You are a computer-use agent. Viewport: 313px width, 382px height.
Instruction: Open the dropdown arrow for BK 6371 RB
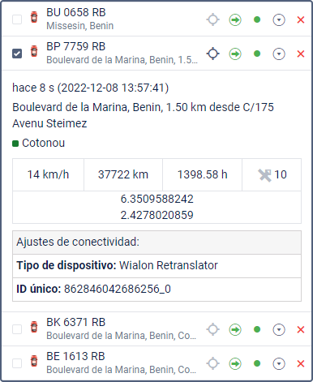tap(279, 329)
